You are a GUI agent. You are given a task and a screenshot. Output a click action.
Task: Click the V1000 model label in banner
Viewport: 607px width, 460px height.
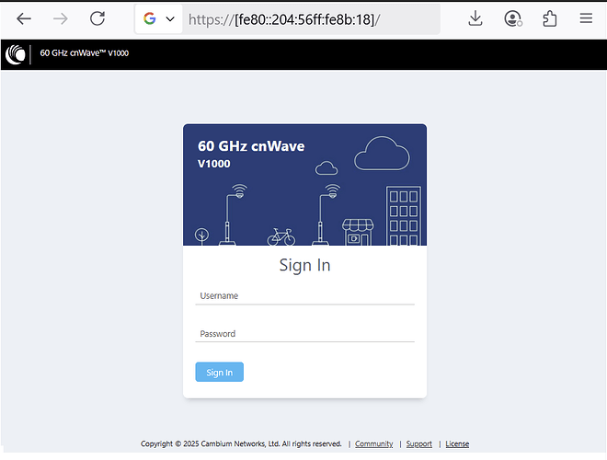tap(214, 164)
